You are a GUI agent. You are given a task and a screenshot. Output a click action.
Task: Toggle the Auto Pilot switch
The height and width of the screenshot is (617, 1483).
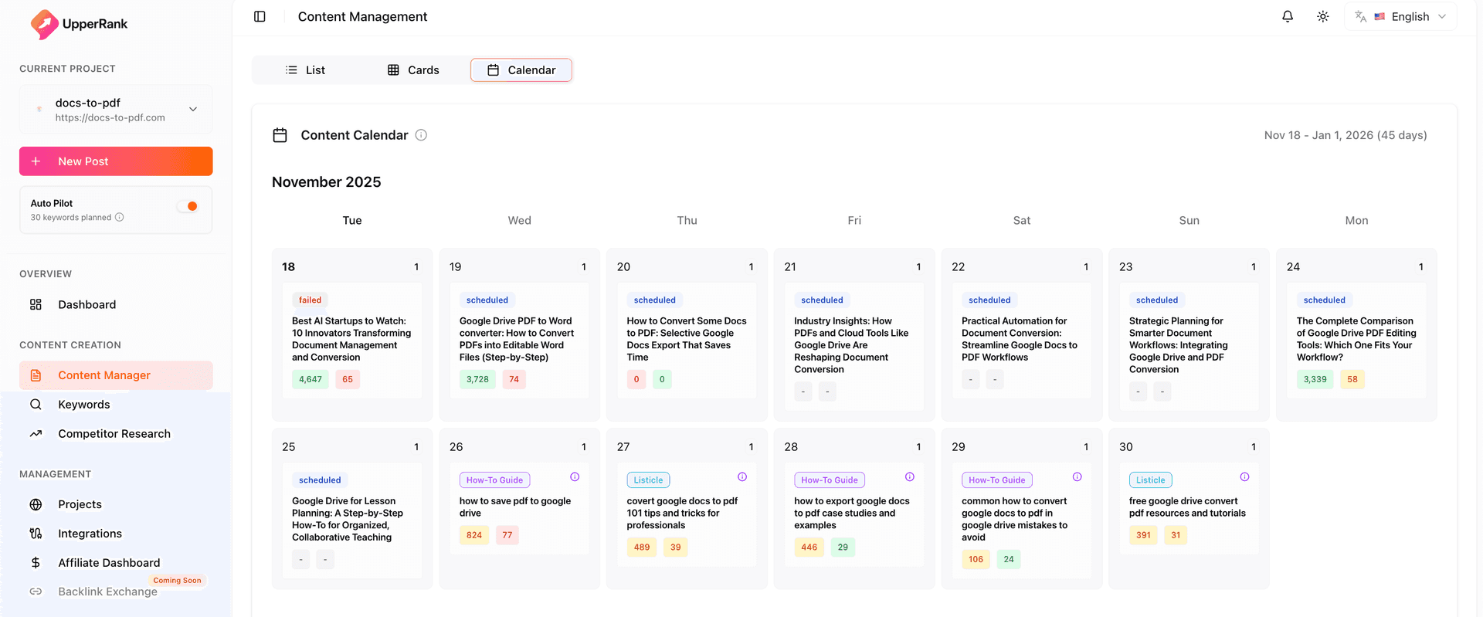point(188,206)
